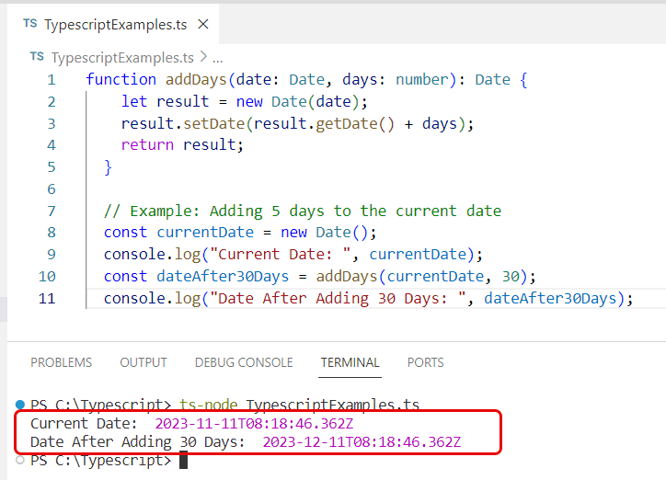
Task: Click closing brace on line 5
Action: point(108,167)
